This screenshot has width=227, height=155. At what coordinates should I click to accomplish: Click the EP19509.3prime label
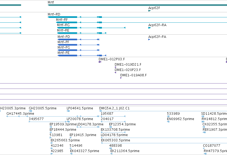(x=63, y=124)
